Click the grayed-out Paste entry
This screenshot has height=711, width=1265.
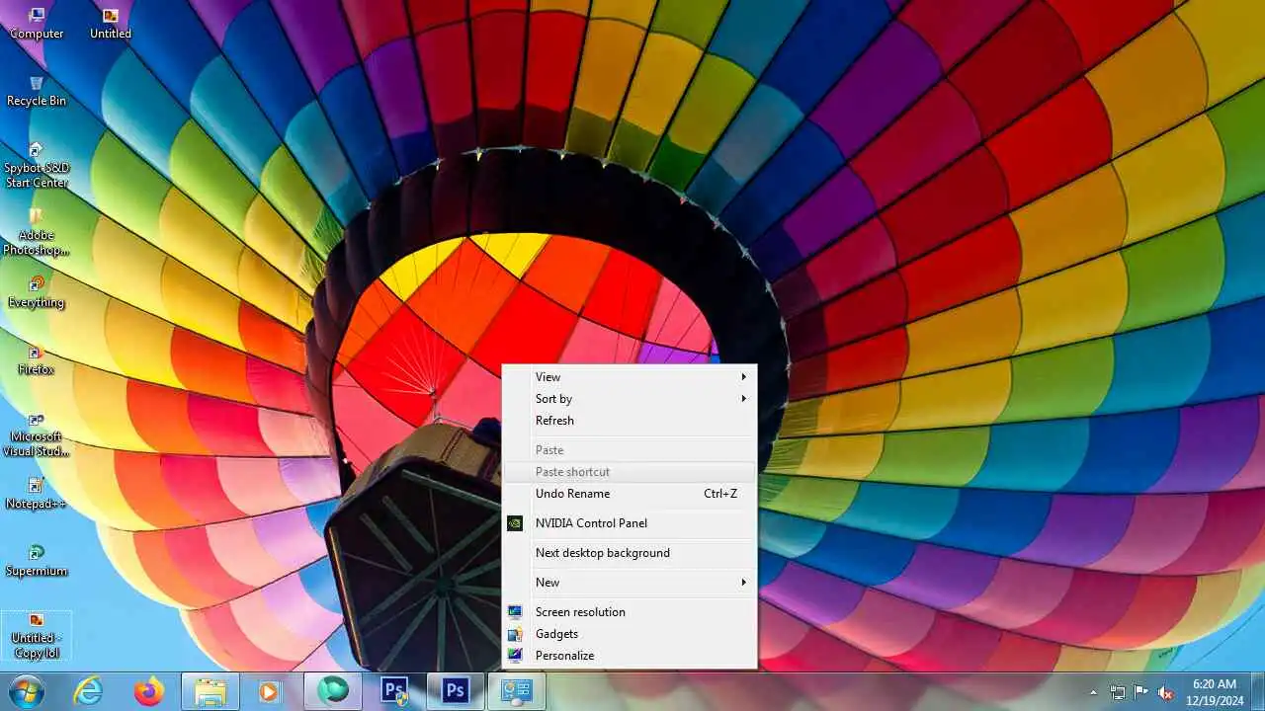pyautogui.click(x=630, y=450)
